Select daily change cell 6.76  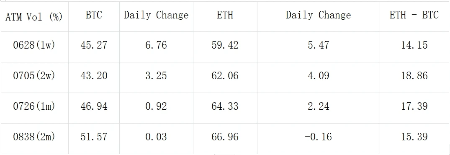click(156, 45)
